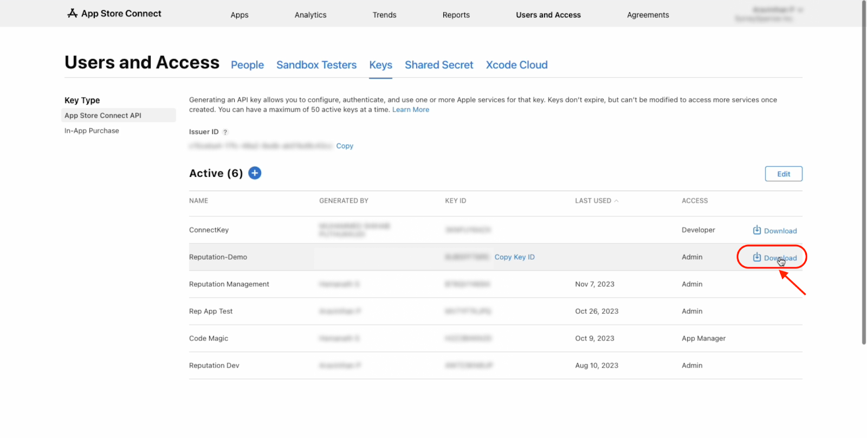Open the account menu in top right

pyautogui.click(x=768, y=14)
